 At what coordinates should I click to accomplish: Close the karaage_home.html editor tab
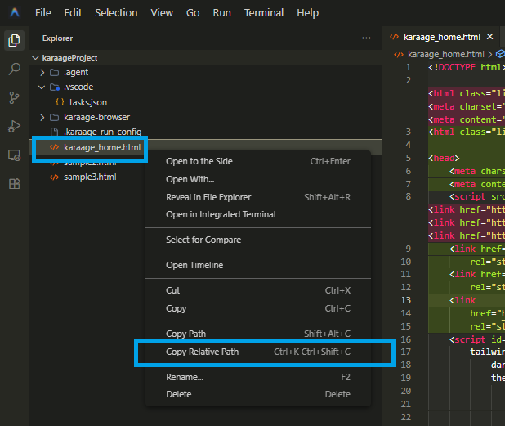490,37
